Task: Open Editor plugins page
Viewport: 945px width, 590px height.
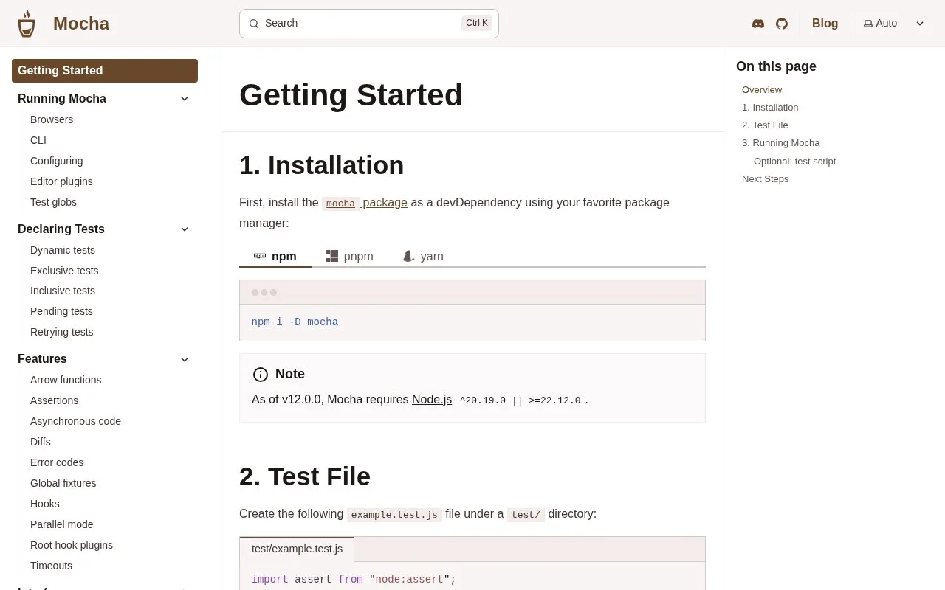Action: pos(61,181)
